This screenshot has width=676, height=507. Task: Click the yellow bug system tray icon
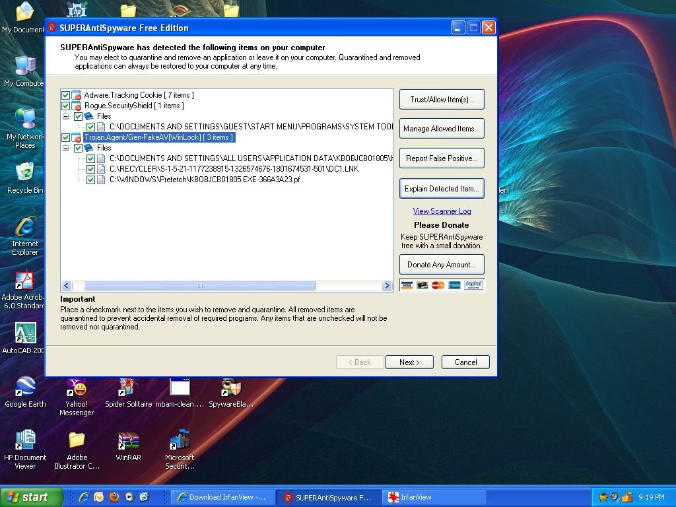(603, 497)
